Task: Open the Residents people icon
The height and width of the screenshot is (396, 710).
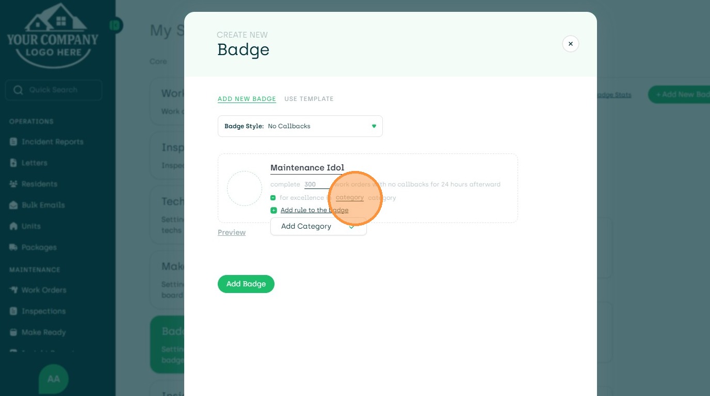Action: point(14,184)
